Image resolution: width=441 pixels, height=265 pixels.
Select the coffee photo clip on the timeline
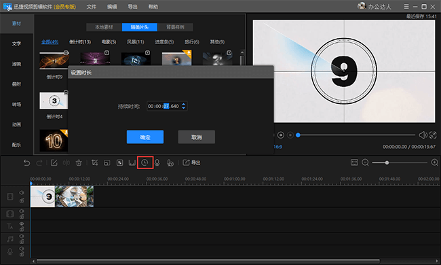(74, 196)
